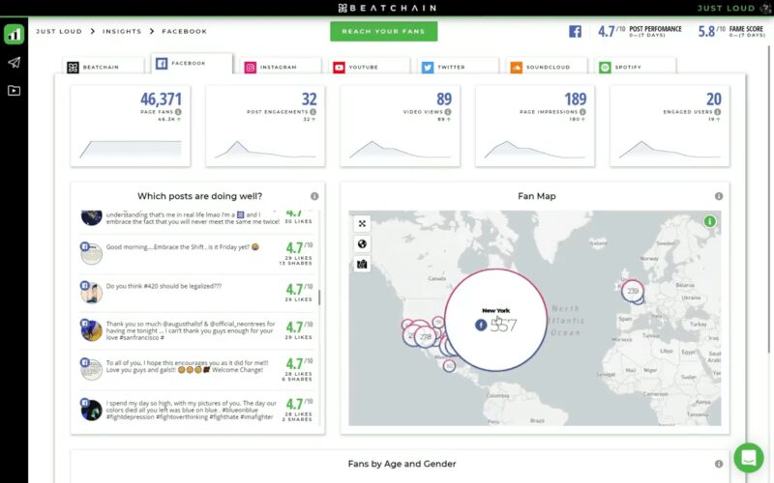Select the Facebook tab

(192, 64)
